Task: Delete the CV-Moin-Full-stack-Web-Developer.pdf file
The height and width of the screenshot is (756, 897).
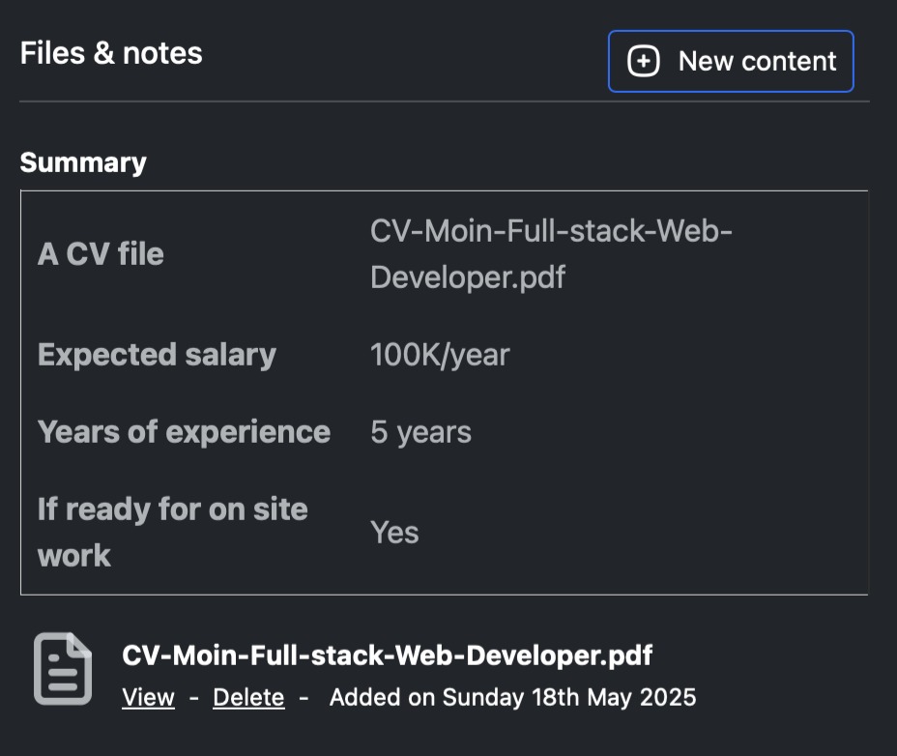Action: [247, 696]
